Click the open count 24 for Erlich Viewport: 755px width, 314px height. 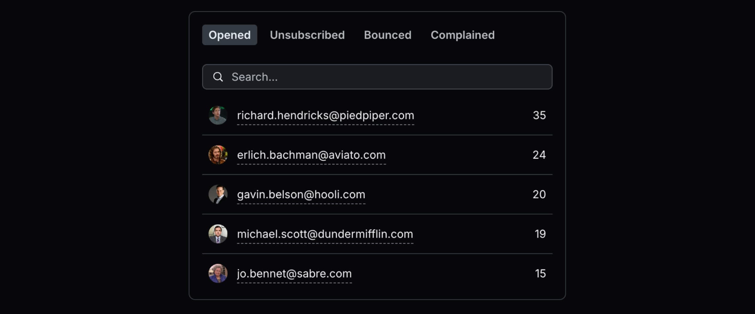(539, 155)
